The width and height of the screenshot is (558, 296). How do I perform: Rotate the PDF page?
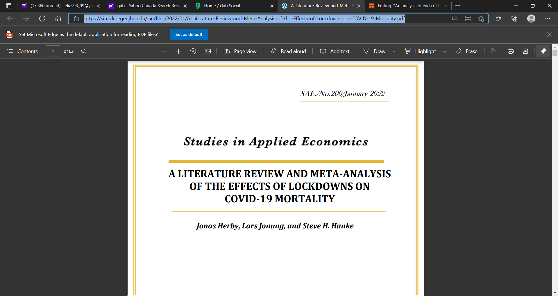click(193, 51)
